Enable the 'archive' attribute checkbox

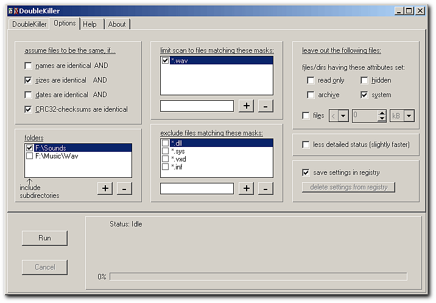(311, 95)
